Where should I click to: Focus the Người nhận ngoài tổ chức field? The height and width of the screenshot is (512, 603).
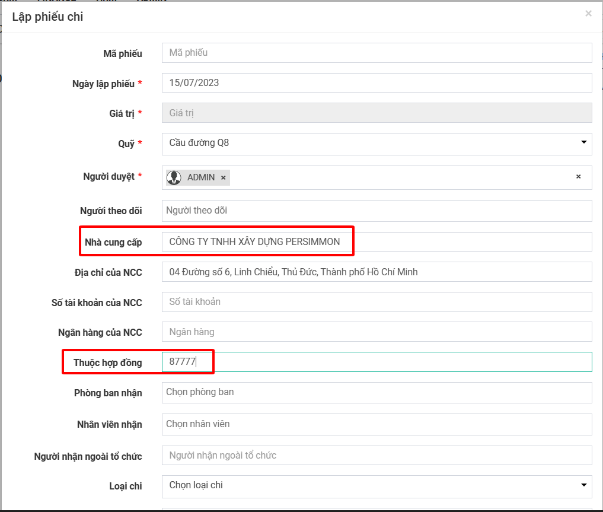[x=377, y=456]
